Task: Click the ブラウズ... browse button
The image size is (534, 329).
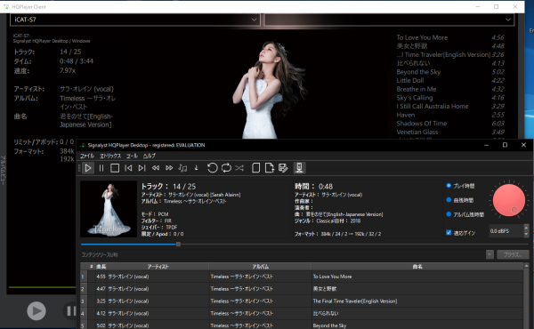Action: (513, 254)
